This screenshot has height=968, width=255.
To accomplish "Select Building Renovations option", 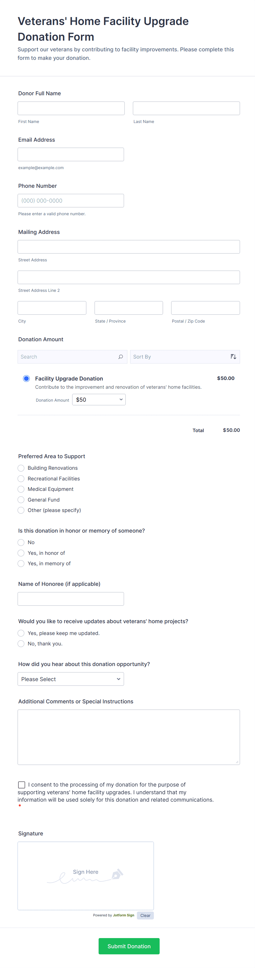I will click(x=21, y=468).
